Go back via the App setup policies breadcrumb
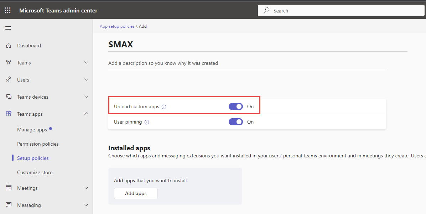Screen dimensions: 426x214 [117, 26]
